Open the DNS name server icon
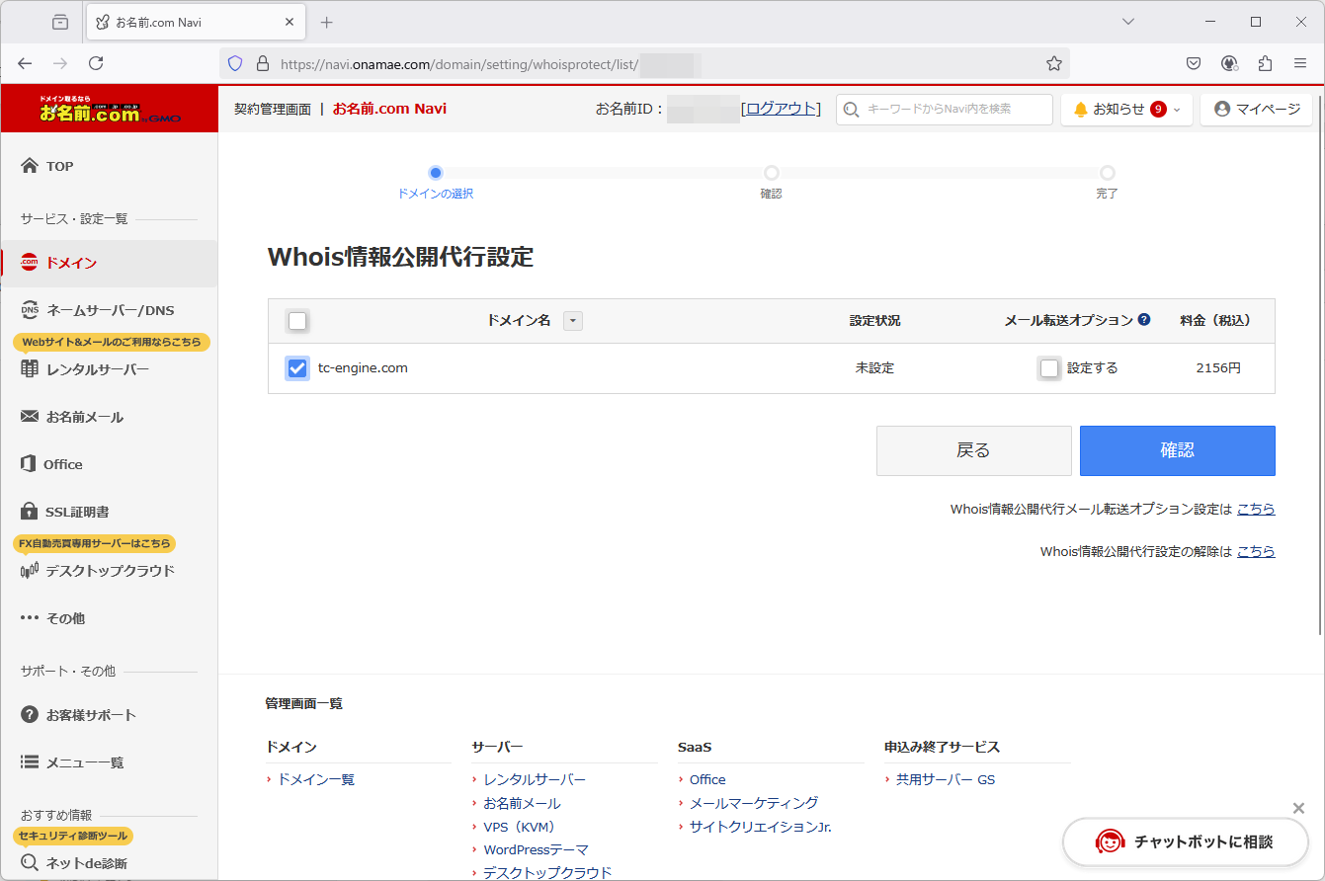The image size is (1325, 881). (x=30, y=310)
